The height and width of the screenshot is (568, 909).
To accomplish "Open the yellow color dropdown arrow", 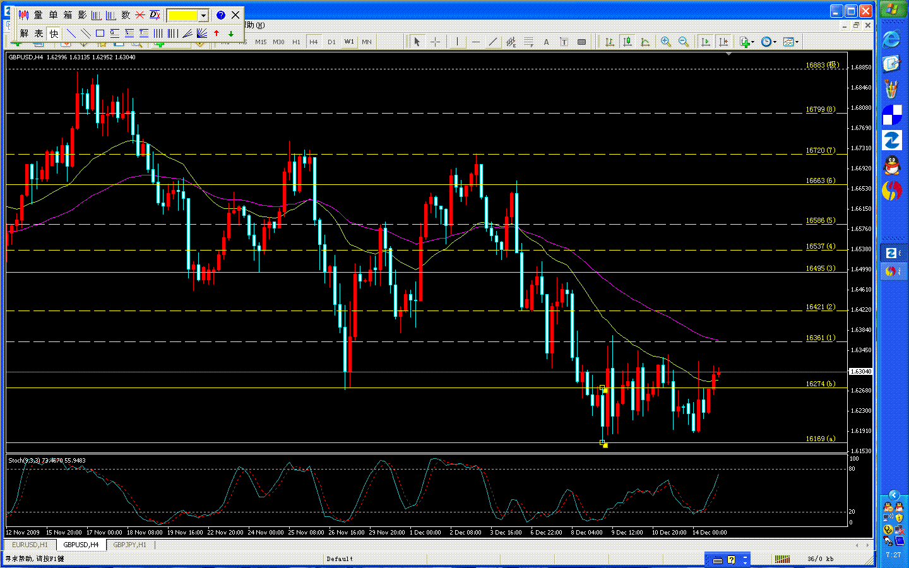I will click(203, 15).
